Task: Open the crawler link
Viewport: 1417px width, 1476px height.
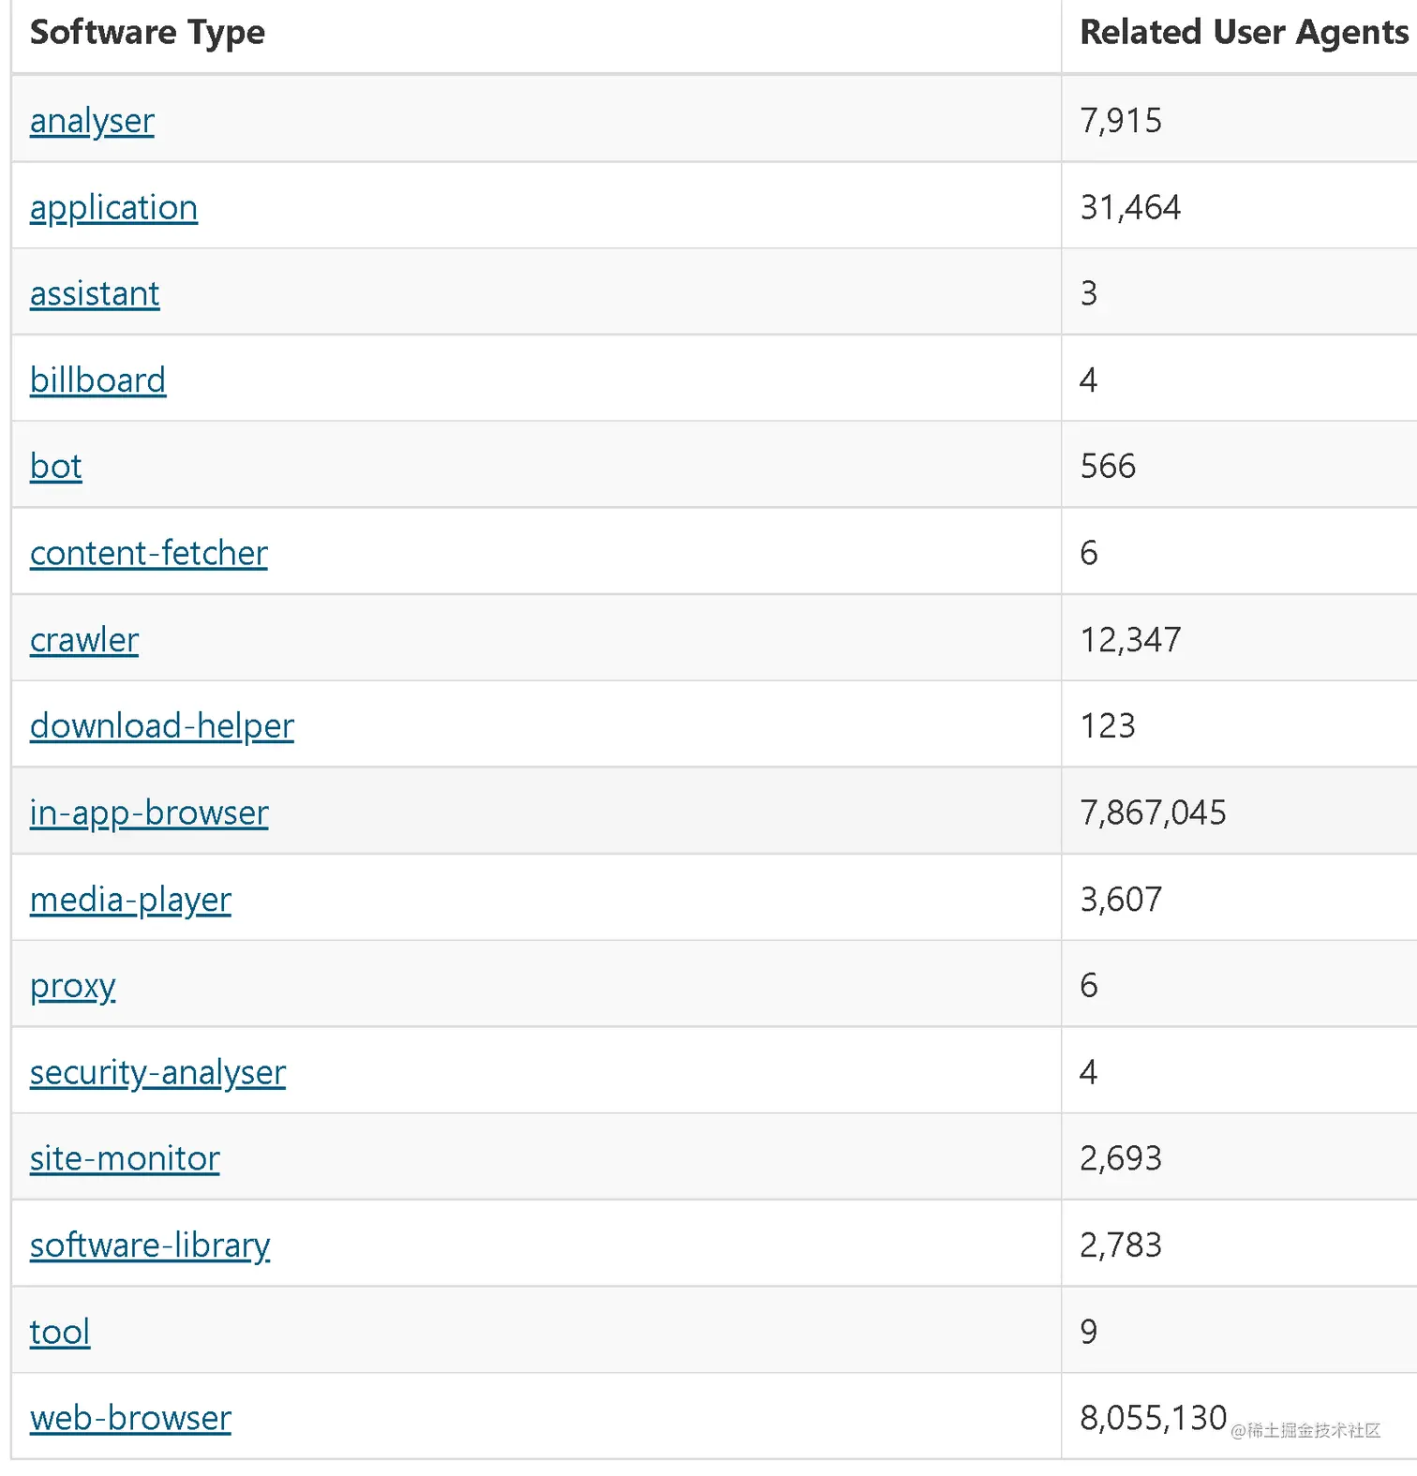Action: (x=84, y=639)
